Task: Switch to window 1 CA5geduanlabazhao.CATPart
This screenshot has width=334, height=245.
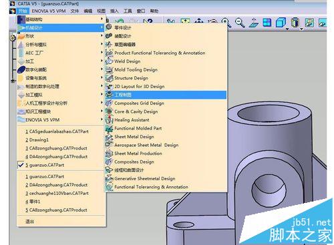Action: tap(61, 132)
